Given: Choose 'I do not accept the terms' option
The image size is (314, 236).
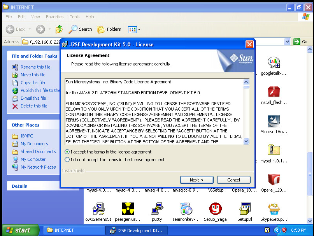Looking at the screenshot, I should point(68,160).
